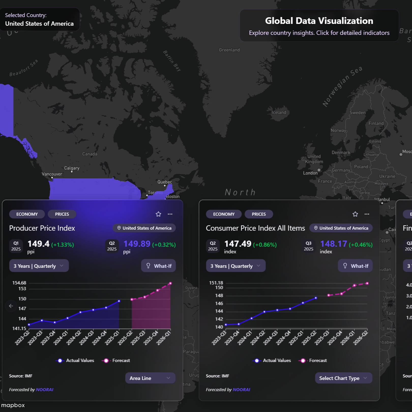Click Source: IMF on Consumer Price card
This screenshot has height=412, width=412.
218,376
